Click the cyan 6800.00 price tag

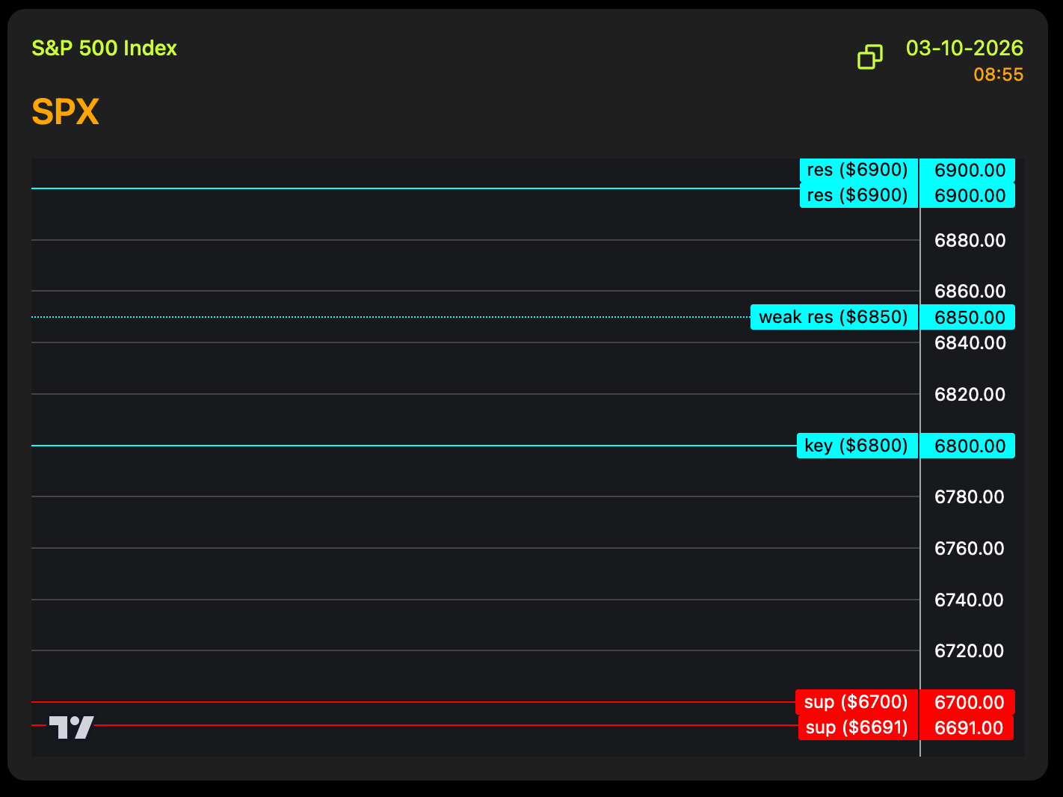(x=970, y=446)
